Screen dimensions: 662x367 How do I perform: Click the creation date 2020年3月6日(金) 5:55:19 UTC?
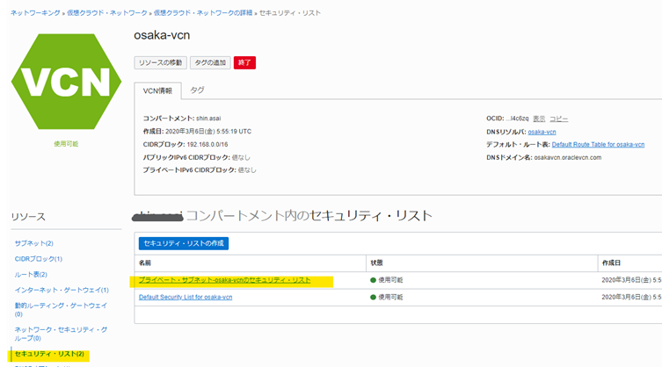(x=208, y=132)
